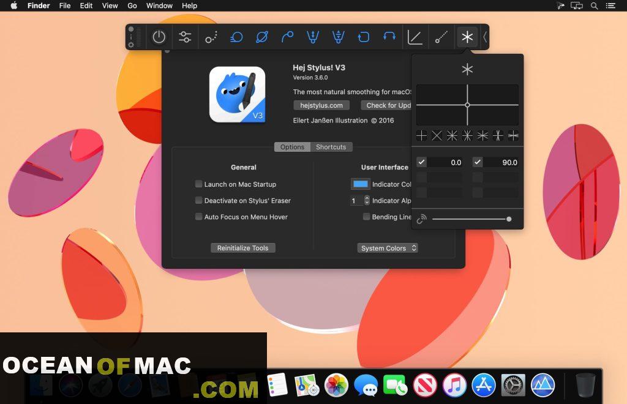Open the settings sliders icon in toolbar
627x404 pixels.
tap(185, 37)
